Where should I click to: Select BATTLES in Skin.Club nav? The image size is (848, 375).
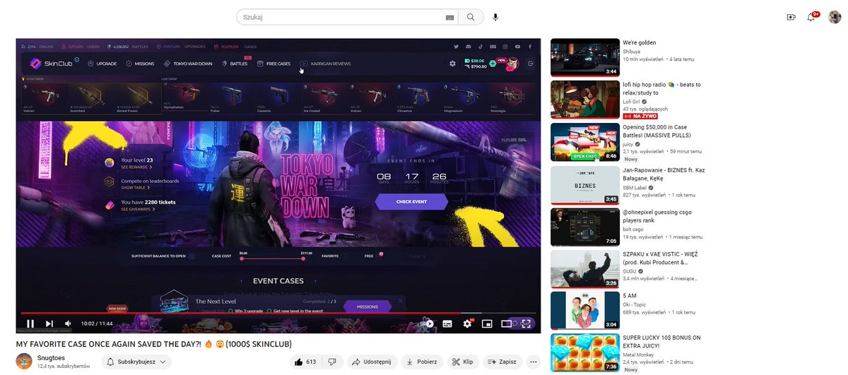pos(235,64)
